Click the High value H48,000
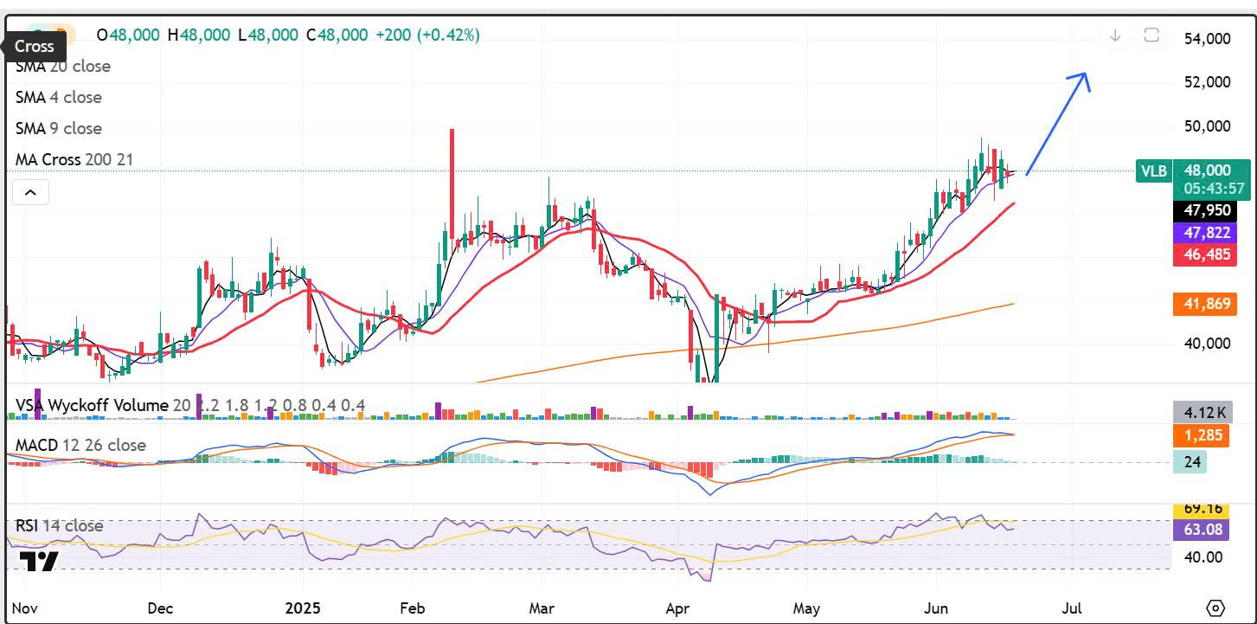Viewport: 1257px width, 624px height. point(199,35)
